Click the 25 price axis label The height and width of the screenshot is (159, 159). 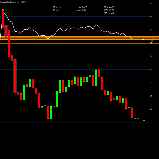click(151, 69)
